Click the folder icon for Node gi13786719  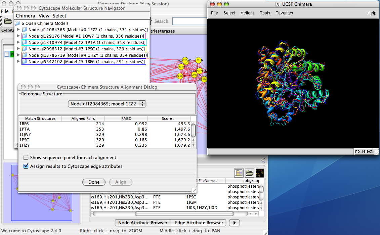(25, 55)
